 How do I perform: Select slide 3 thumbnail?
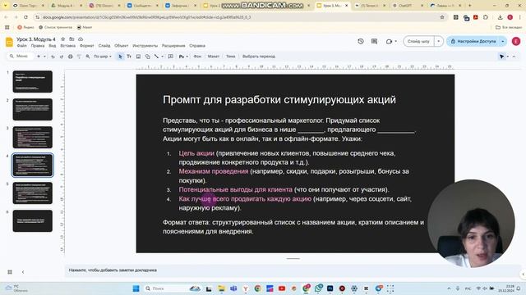click(33, 137)
